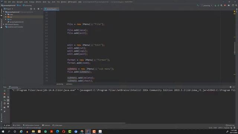This screenshot has height=134, width=238.
Task: Expand the .idea folder in the project tree
Action: 6,15
